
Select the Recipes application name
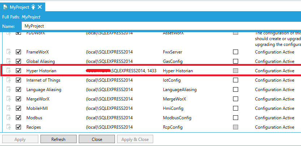(34, 127)
